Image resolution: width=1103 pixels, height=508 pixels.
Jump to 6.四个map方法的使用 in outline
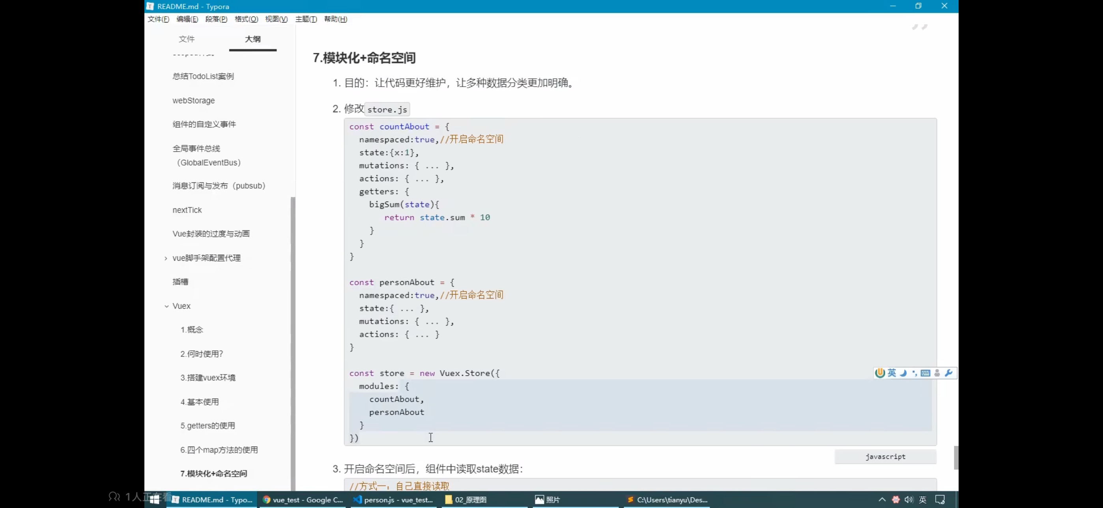219,450
